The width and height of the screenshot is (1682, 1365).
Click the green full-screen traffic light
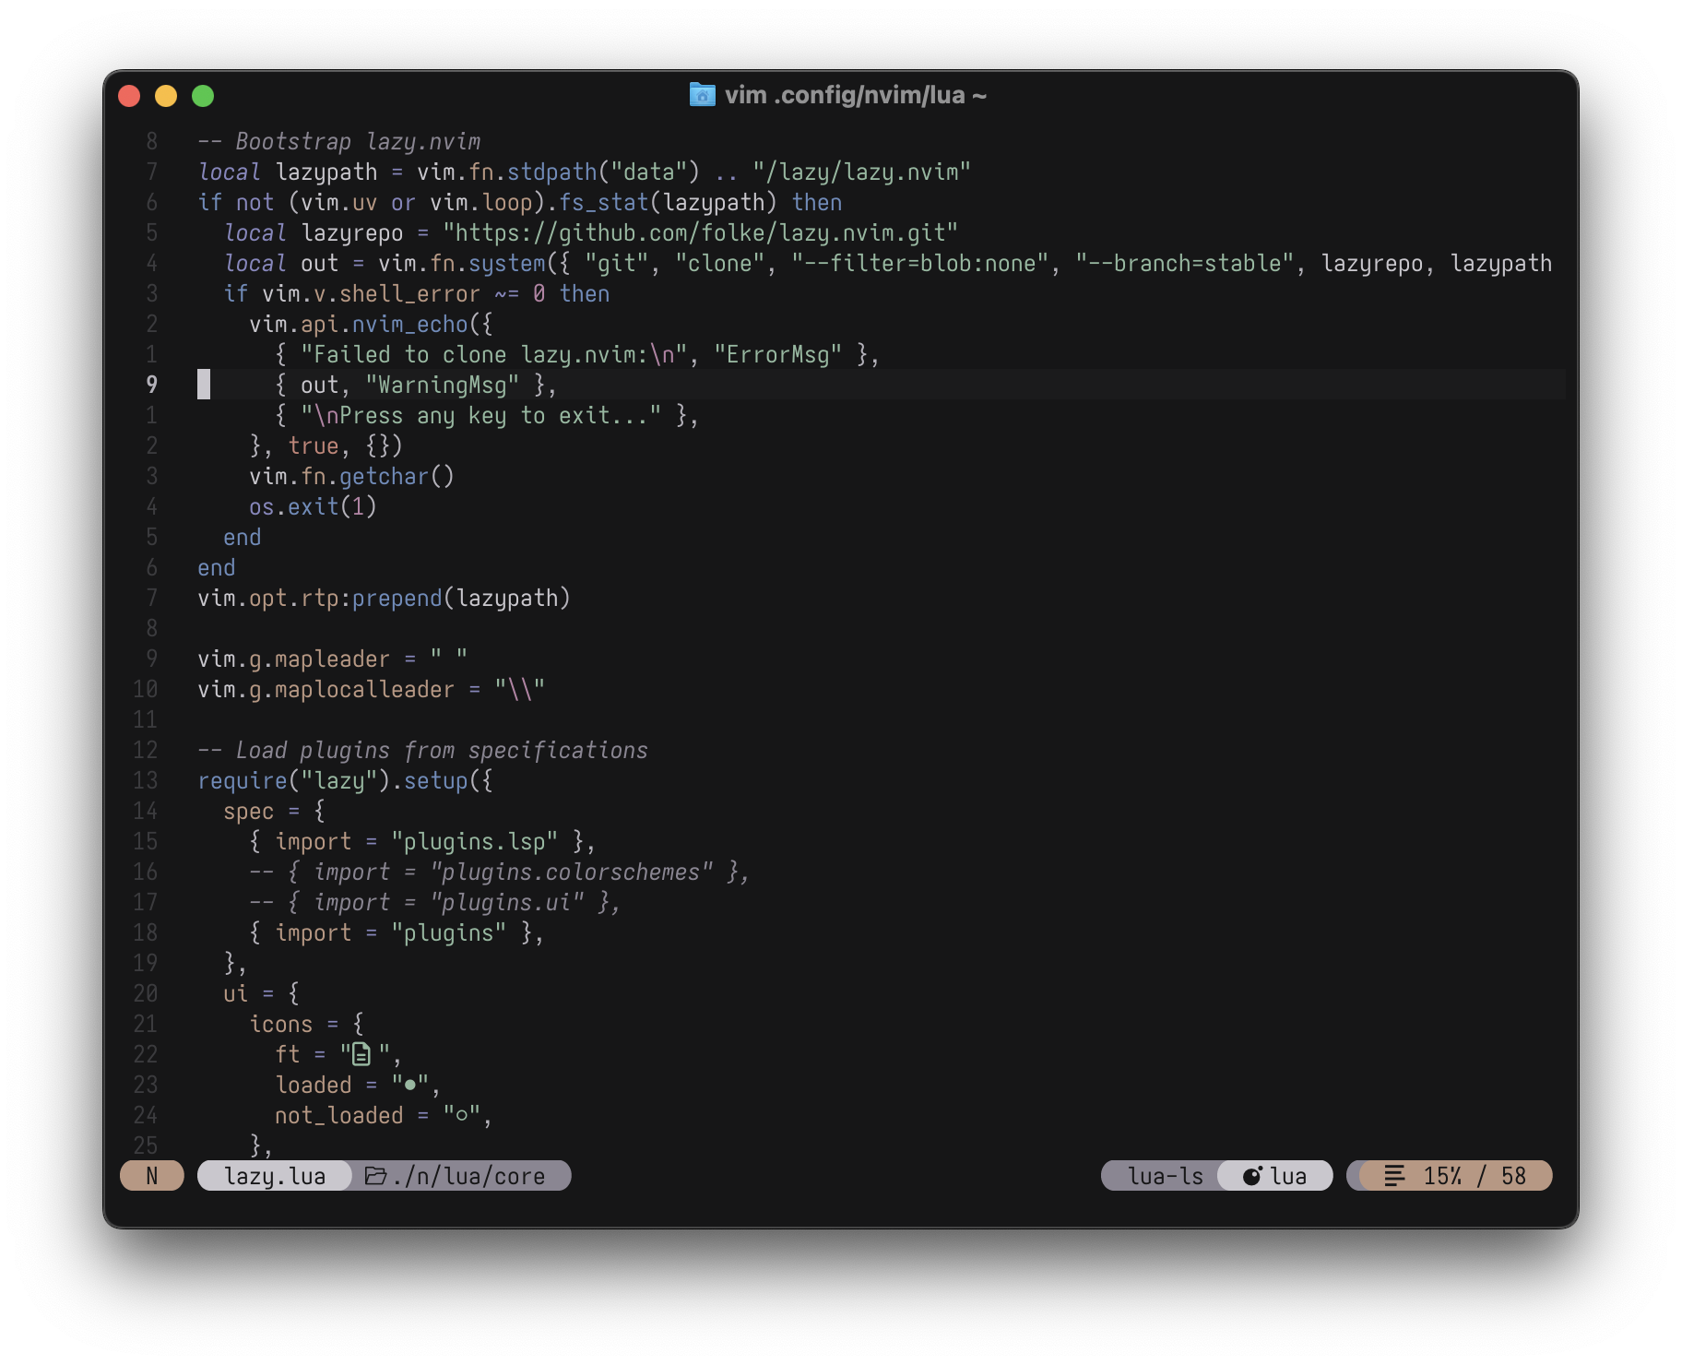pos(202,95)
